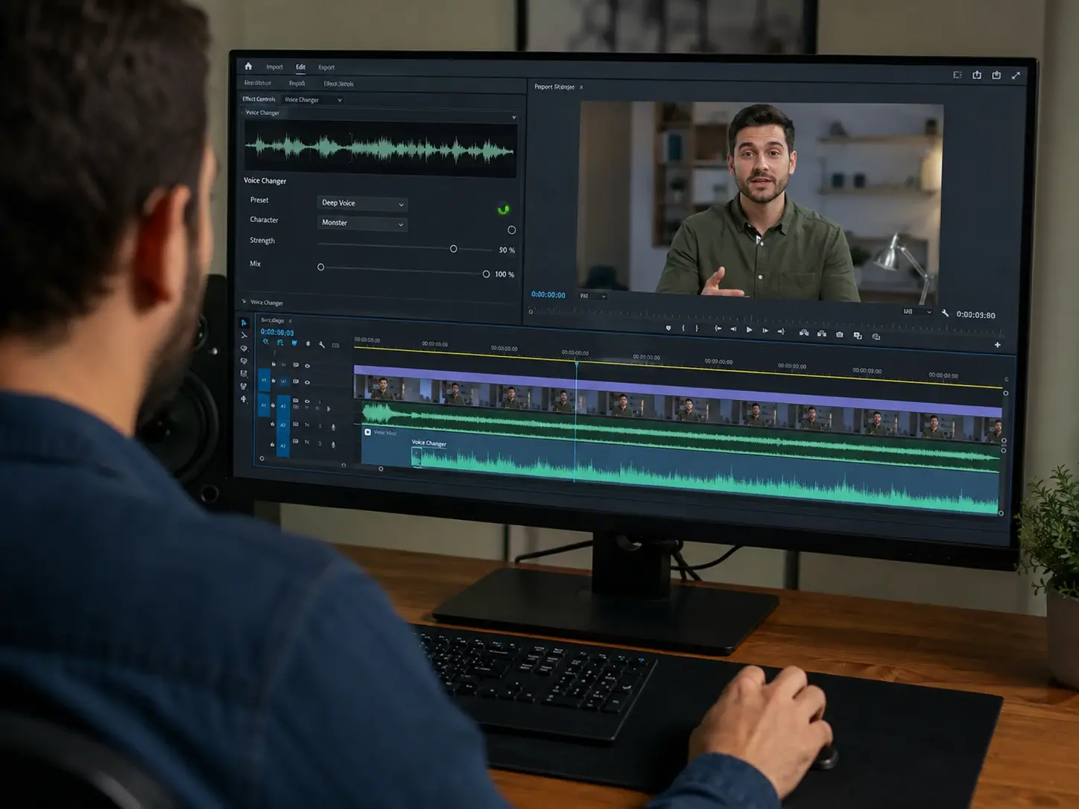Viewport: 1079px width, 809px height.
Task: Hide the top video track with its eye icon
Action: tap(307, 366)
